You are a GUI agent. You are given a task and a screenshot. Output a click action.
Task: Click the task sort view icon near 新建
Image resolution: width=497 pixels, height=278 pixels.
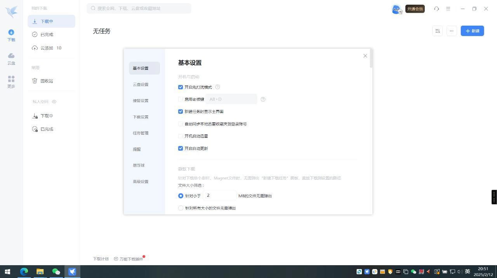(437, 31)
